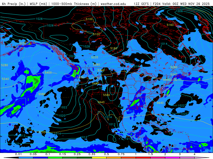Click the '12Z GEFS' model run label

(141, 4)
